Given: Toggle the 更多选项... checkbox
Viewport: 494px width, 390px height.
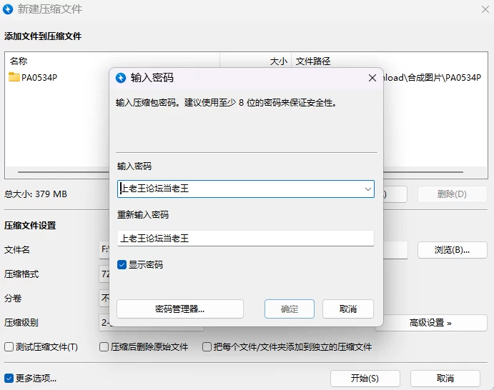Looking at the screenshot, I should [9, 378].
